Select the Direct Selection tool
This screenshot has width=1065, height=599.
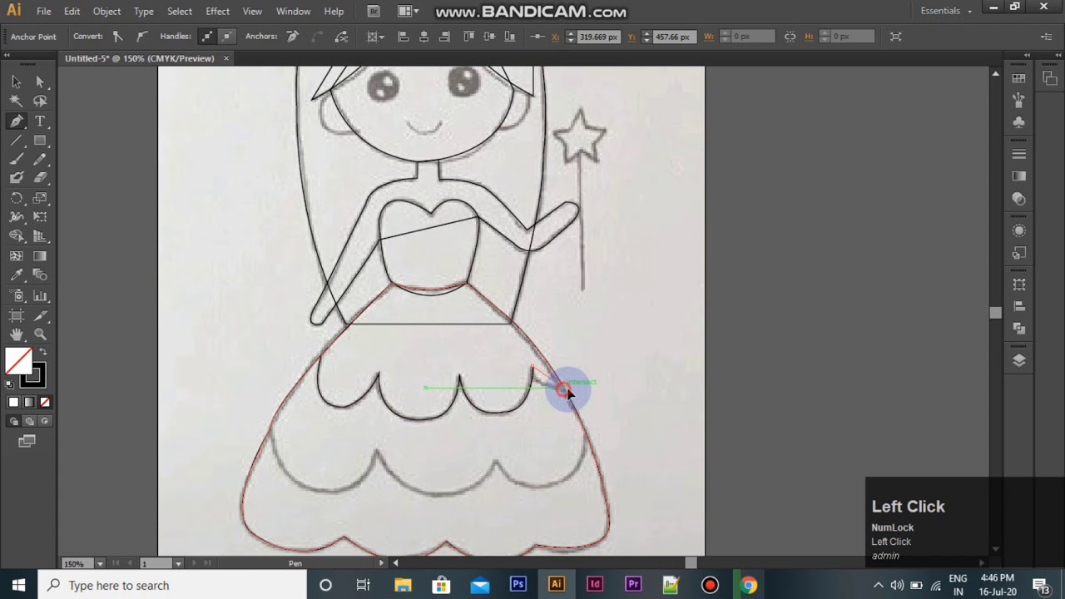(x=40, y=82)
